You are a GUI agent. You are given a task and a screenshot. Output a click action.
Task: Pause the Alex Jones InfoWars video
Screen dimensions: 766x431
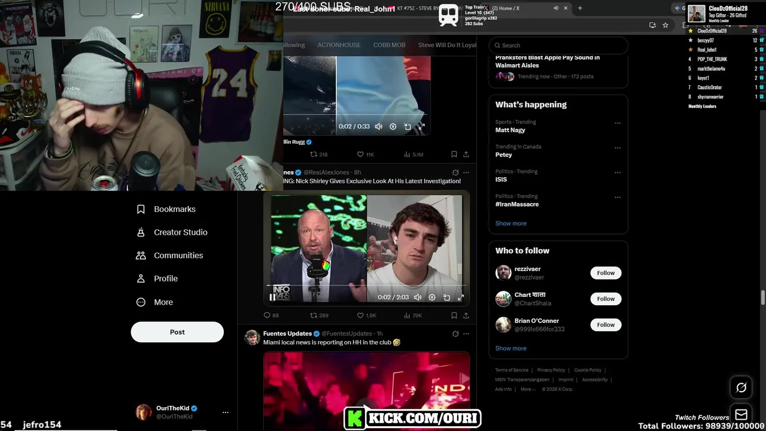pos(272,297)
